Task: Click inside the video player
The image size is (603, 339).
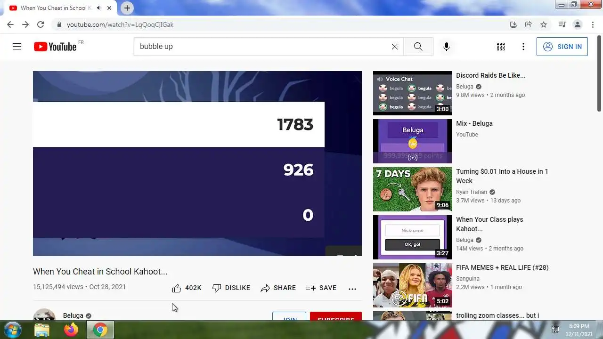Action: pyautogui.click(x=197, y=163)
